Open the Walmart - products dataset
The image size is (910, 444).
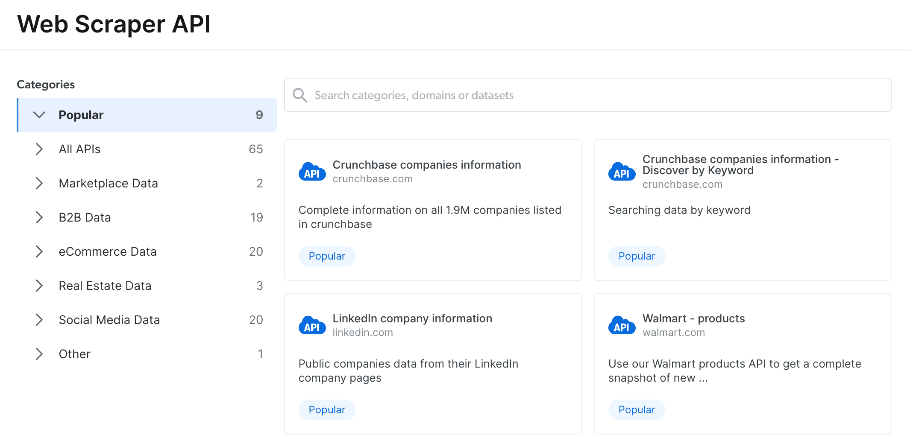coord(693,318)
